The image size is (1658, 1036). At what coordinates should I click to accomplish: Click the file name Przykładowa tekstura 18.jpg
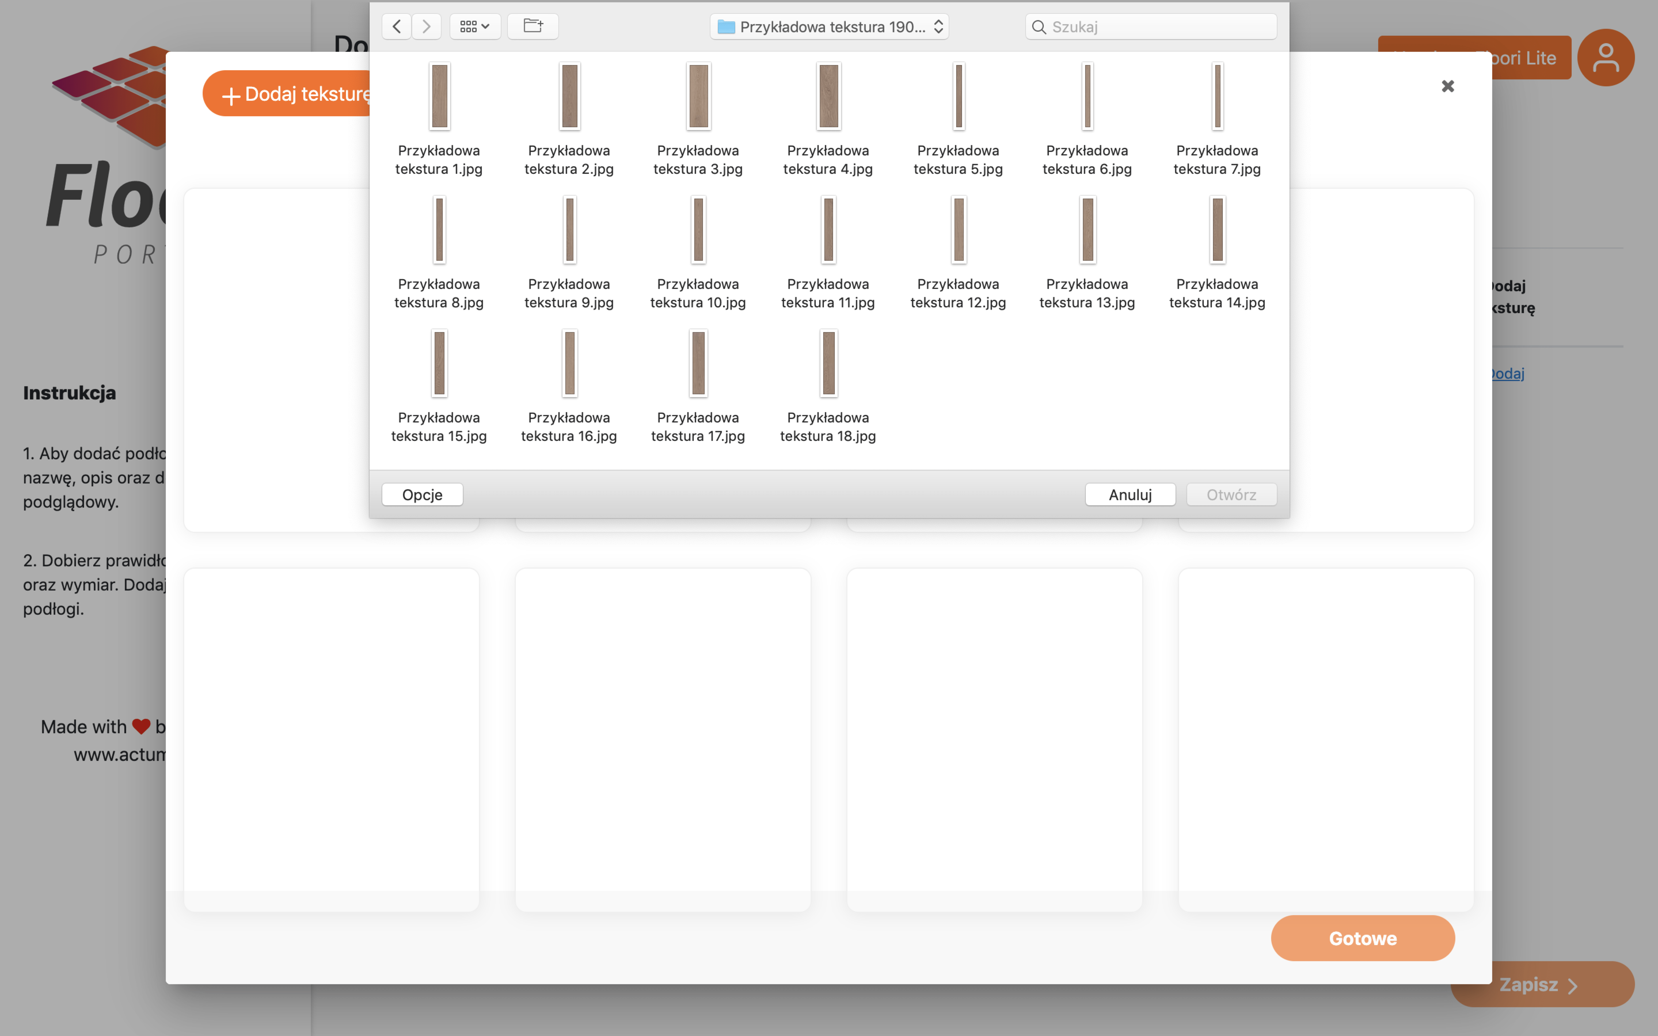click(x=828, y=427)
